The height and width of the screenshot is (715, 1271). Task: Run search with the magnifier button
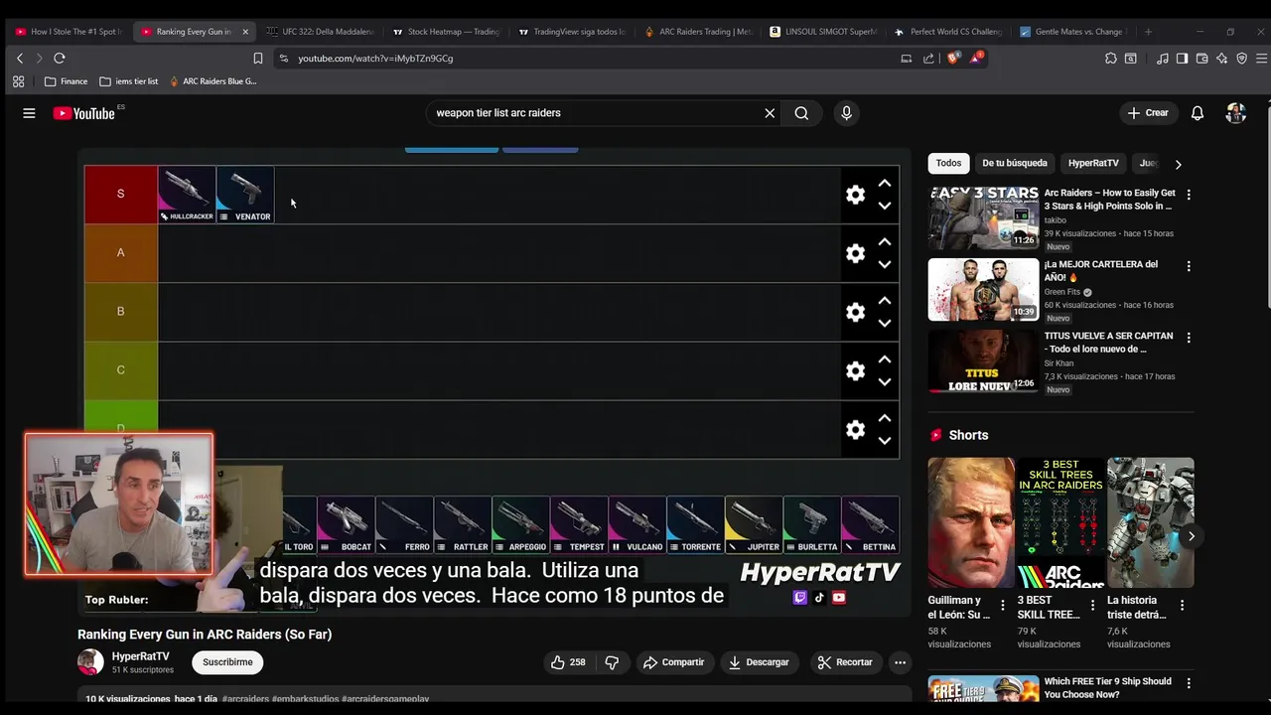[x=801, y=113]
